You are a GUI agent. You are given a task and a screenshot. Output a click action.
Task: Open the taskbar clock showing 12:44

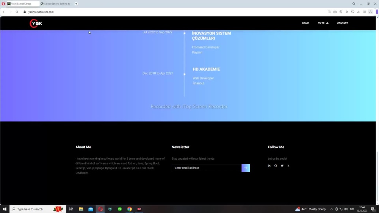coord(362,209)
